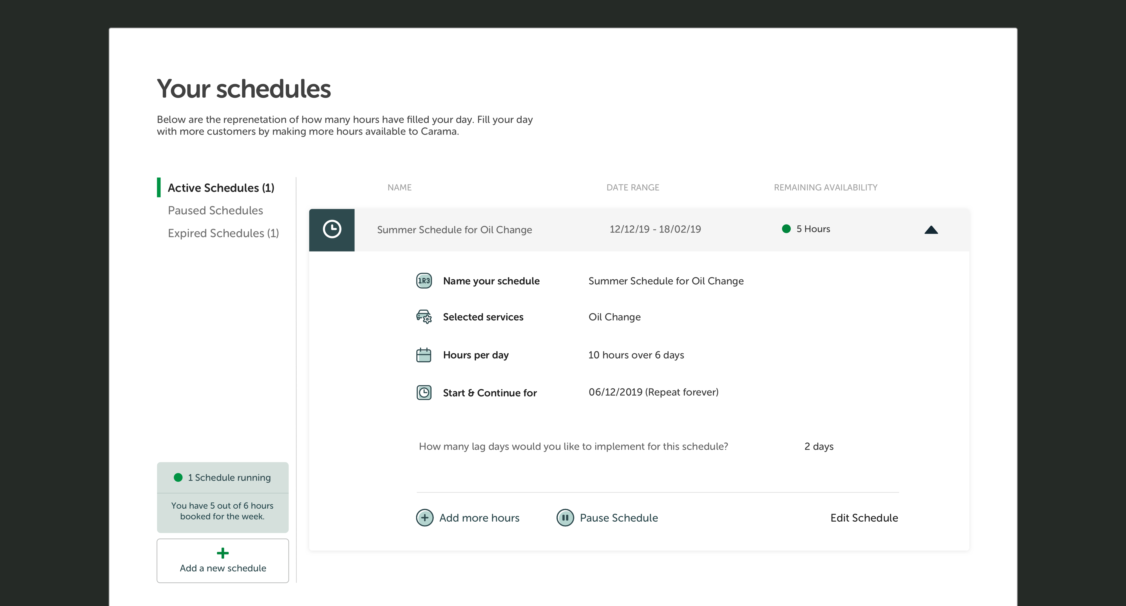Click the 1 Schedule running status text

pos(229,477)
